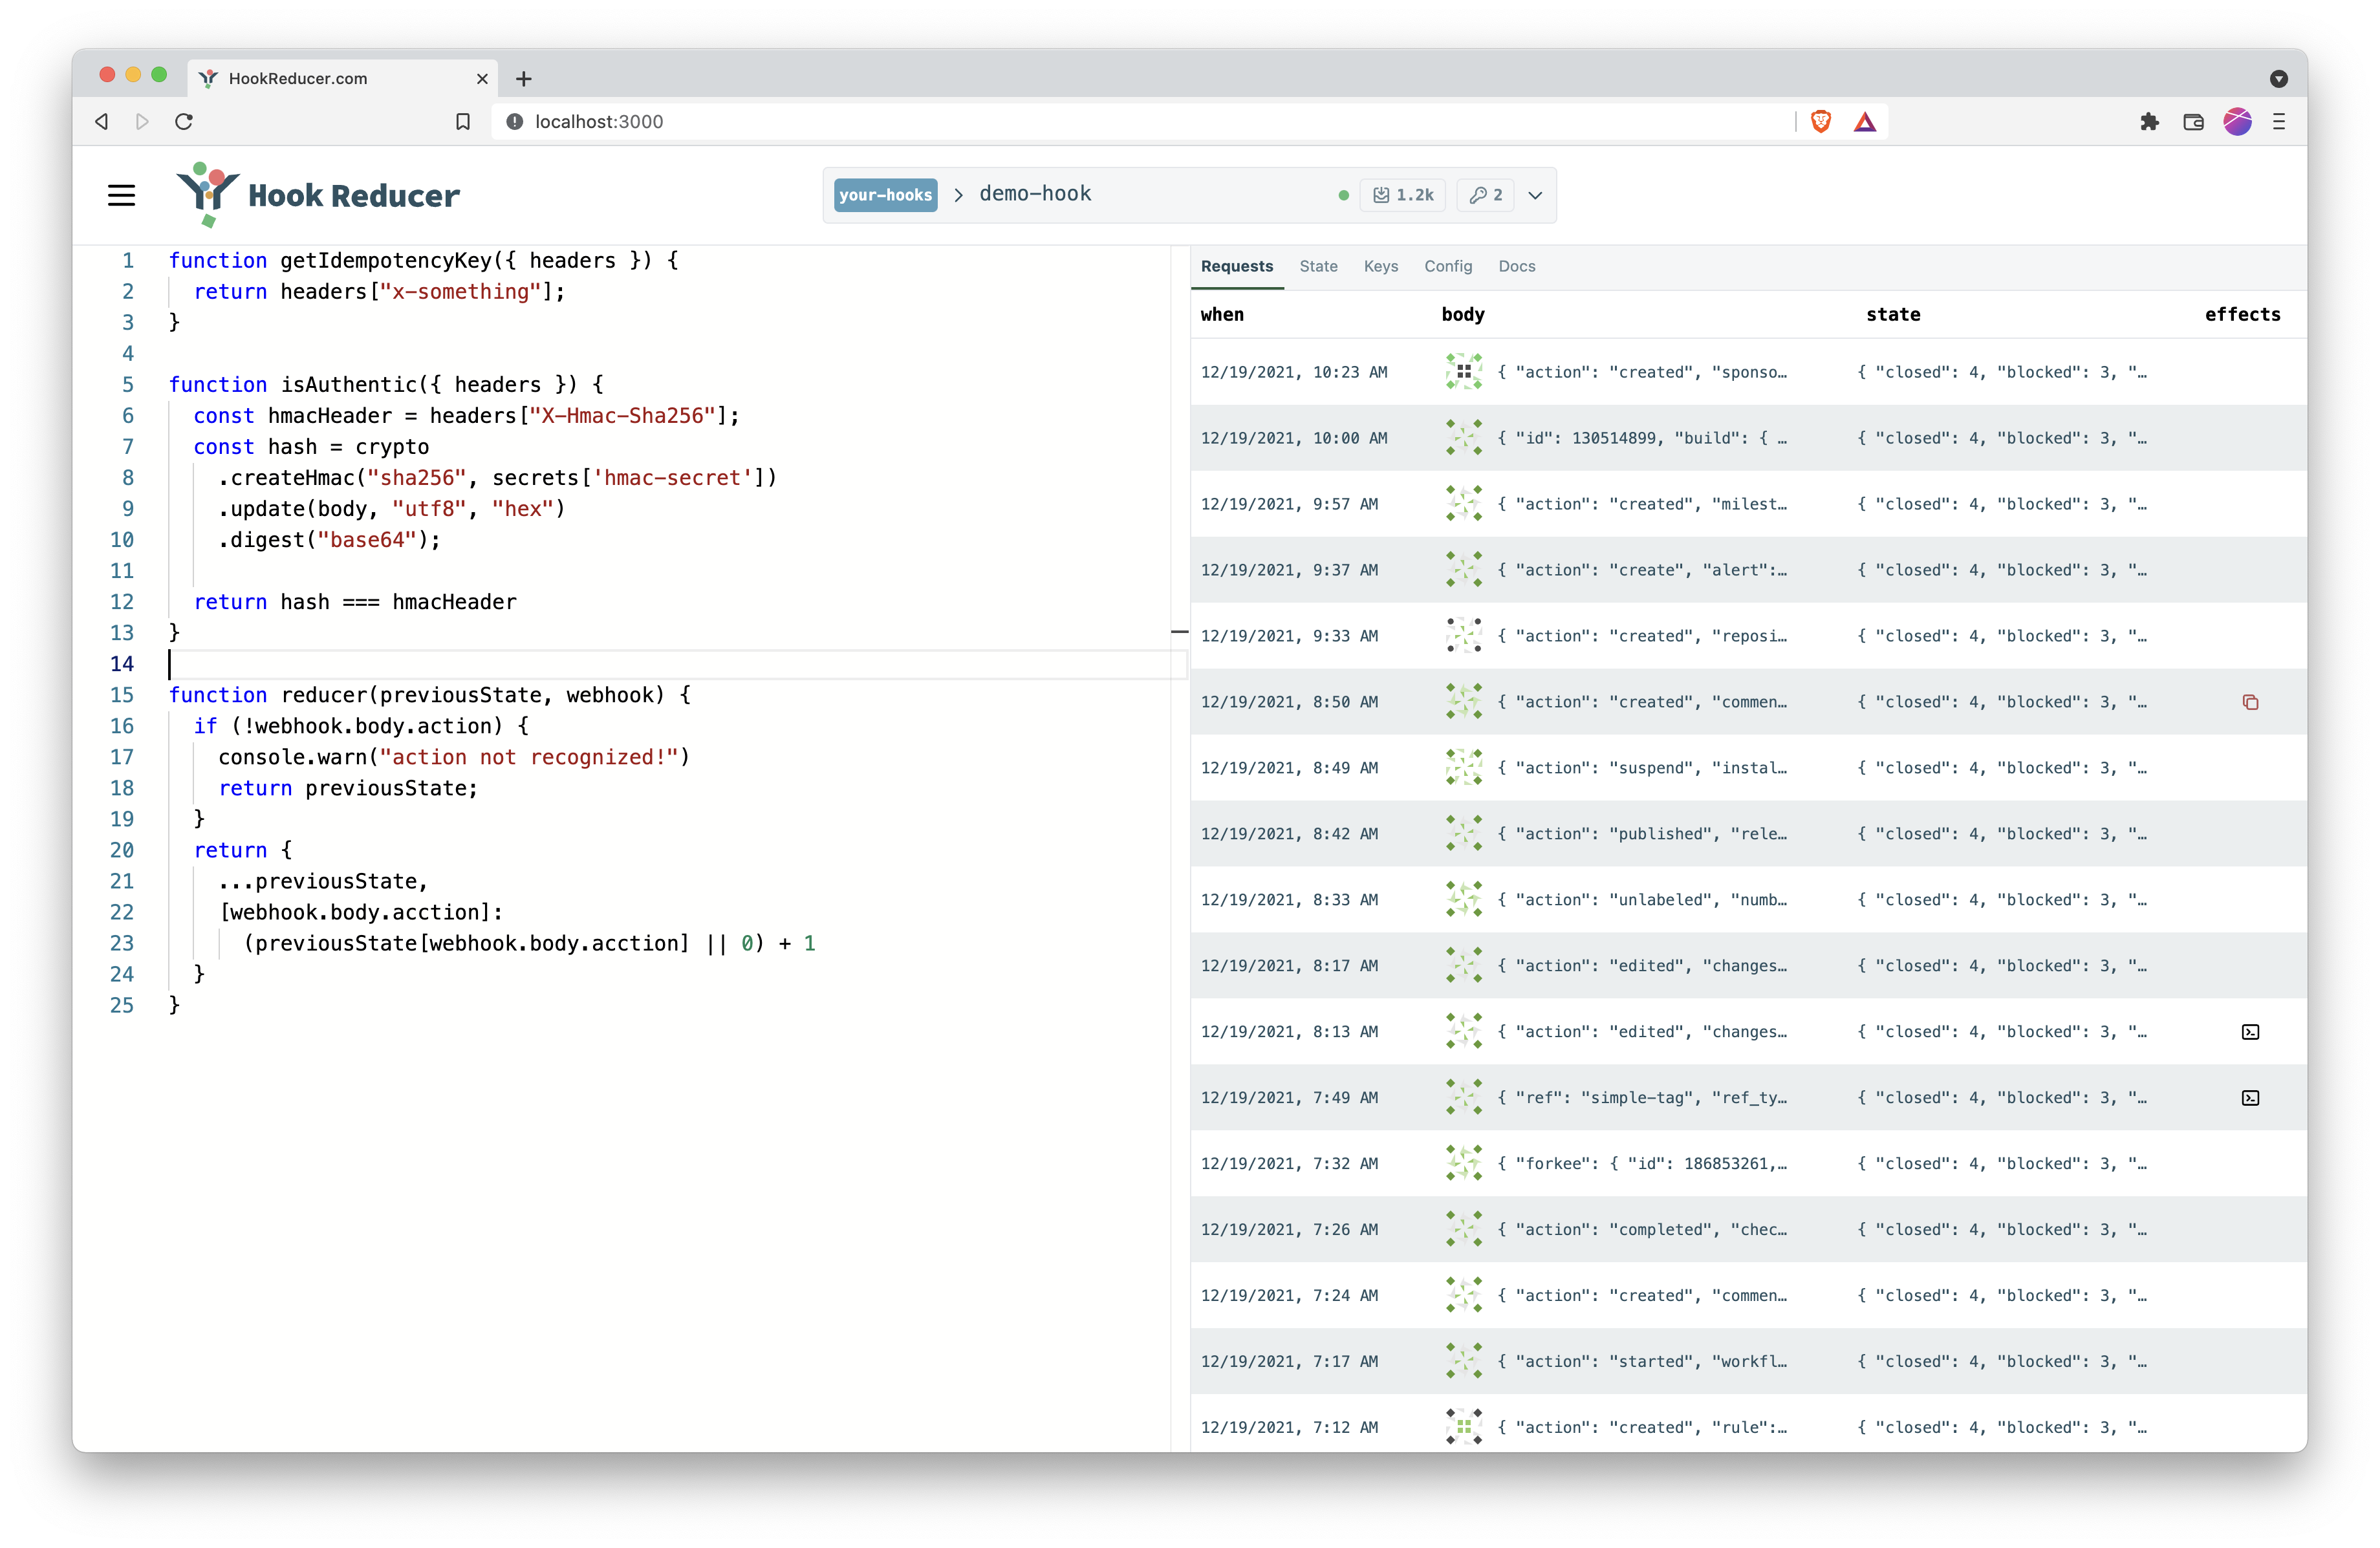
Task: Select body text '"action": "unlabeled"' row
Action: click(1642, 900)
